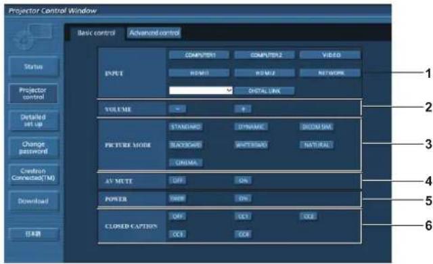The image size is (433, 264).
Task: Turn AV MUTE off
Action: 177,181
